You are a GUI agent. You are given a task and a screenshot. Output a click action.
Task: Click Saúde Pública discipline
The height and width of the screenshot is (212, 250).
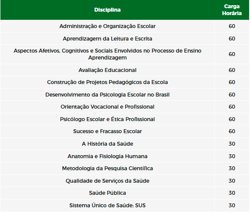point(108,193)
